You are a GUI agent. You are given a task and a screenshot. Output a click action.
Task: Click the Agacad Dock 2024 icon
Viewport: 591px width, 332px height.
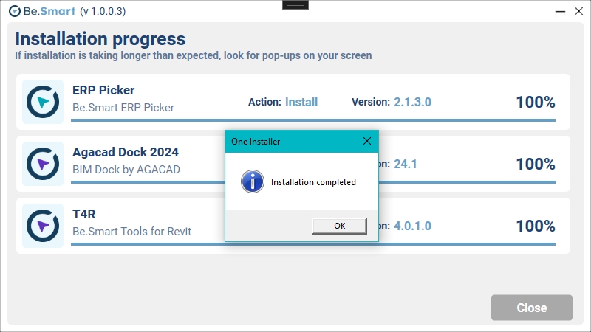(44, 164)
